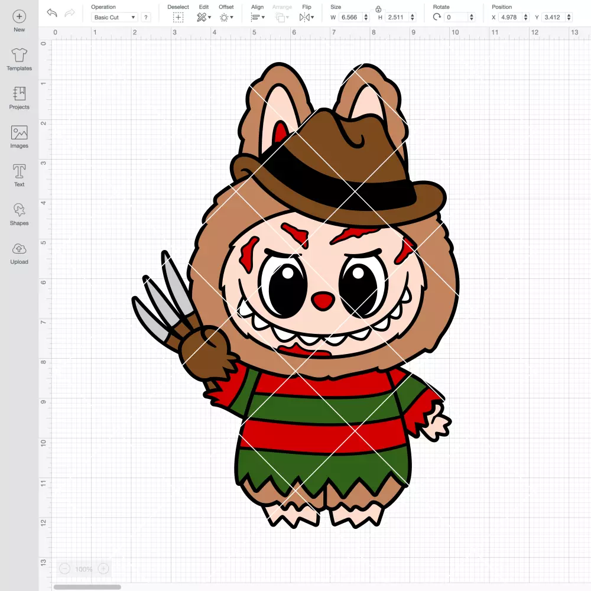Image resolution: width=591 pixels, height=591 pixels.
Task: Adjust the height stepper arrows
Action: tap(413, 17)
